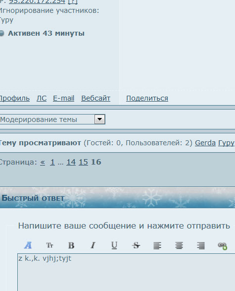Go to page 14
The width and height of the screenshot is (235, 291).
coord(71,162)
